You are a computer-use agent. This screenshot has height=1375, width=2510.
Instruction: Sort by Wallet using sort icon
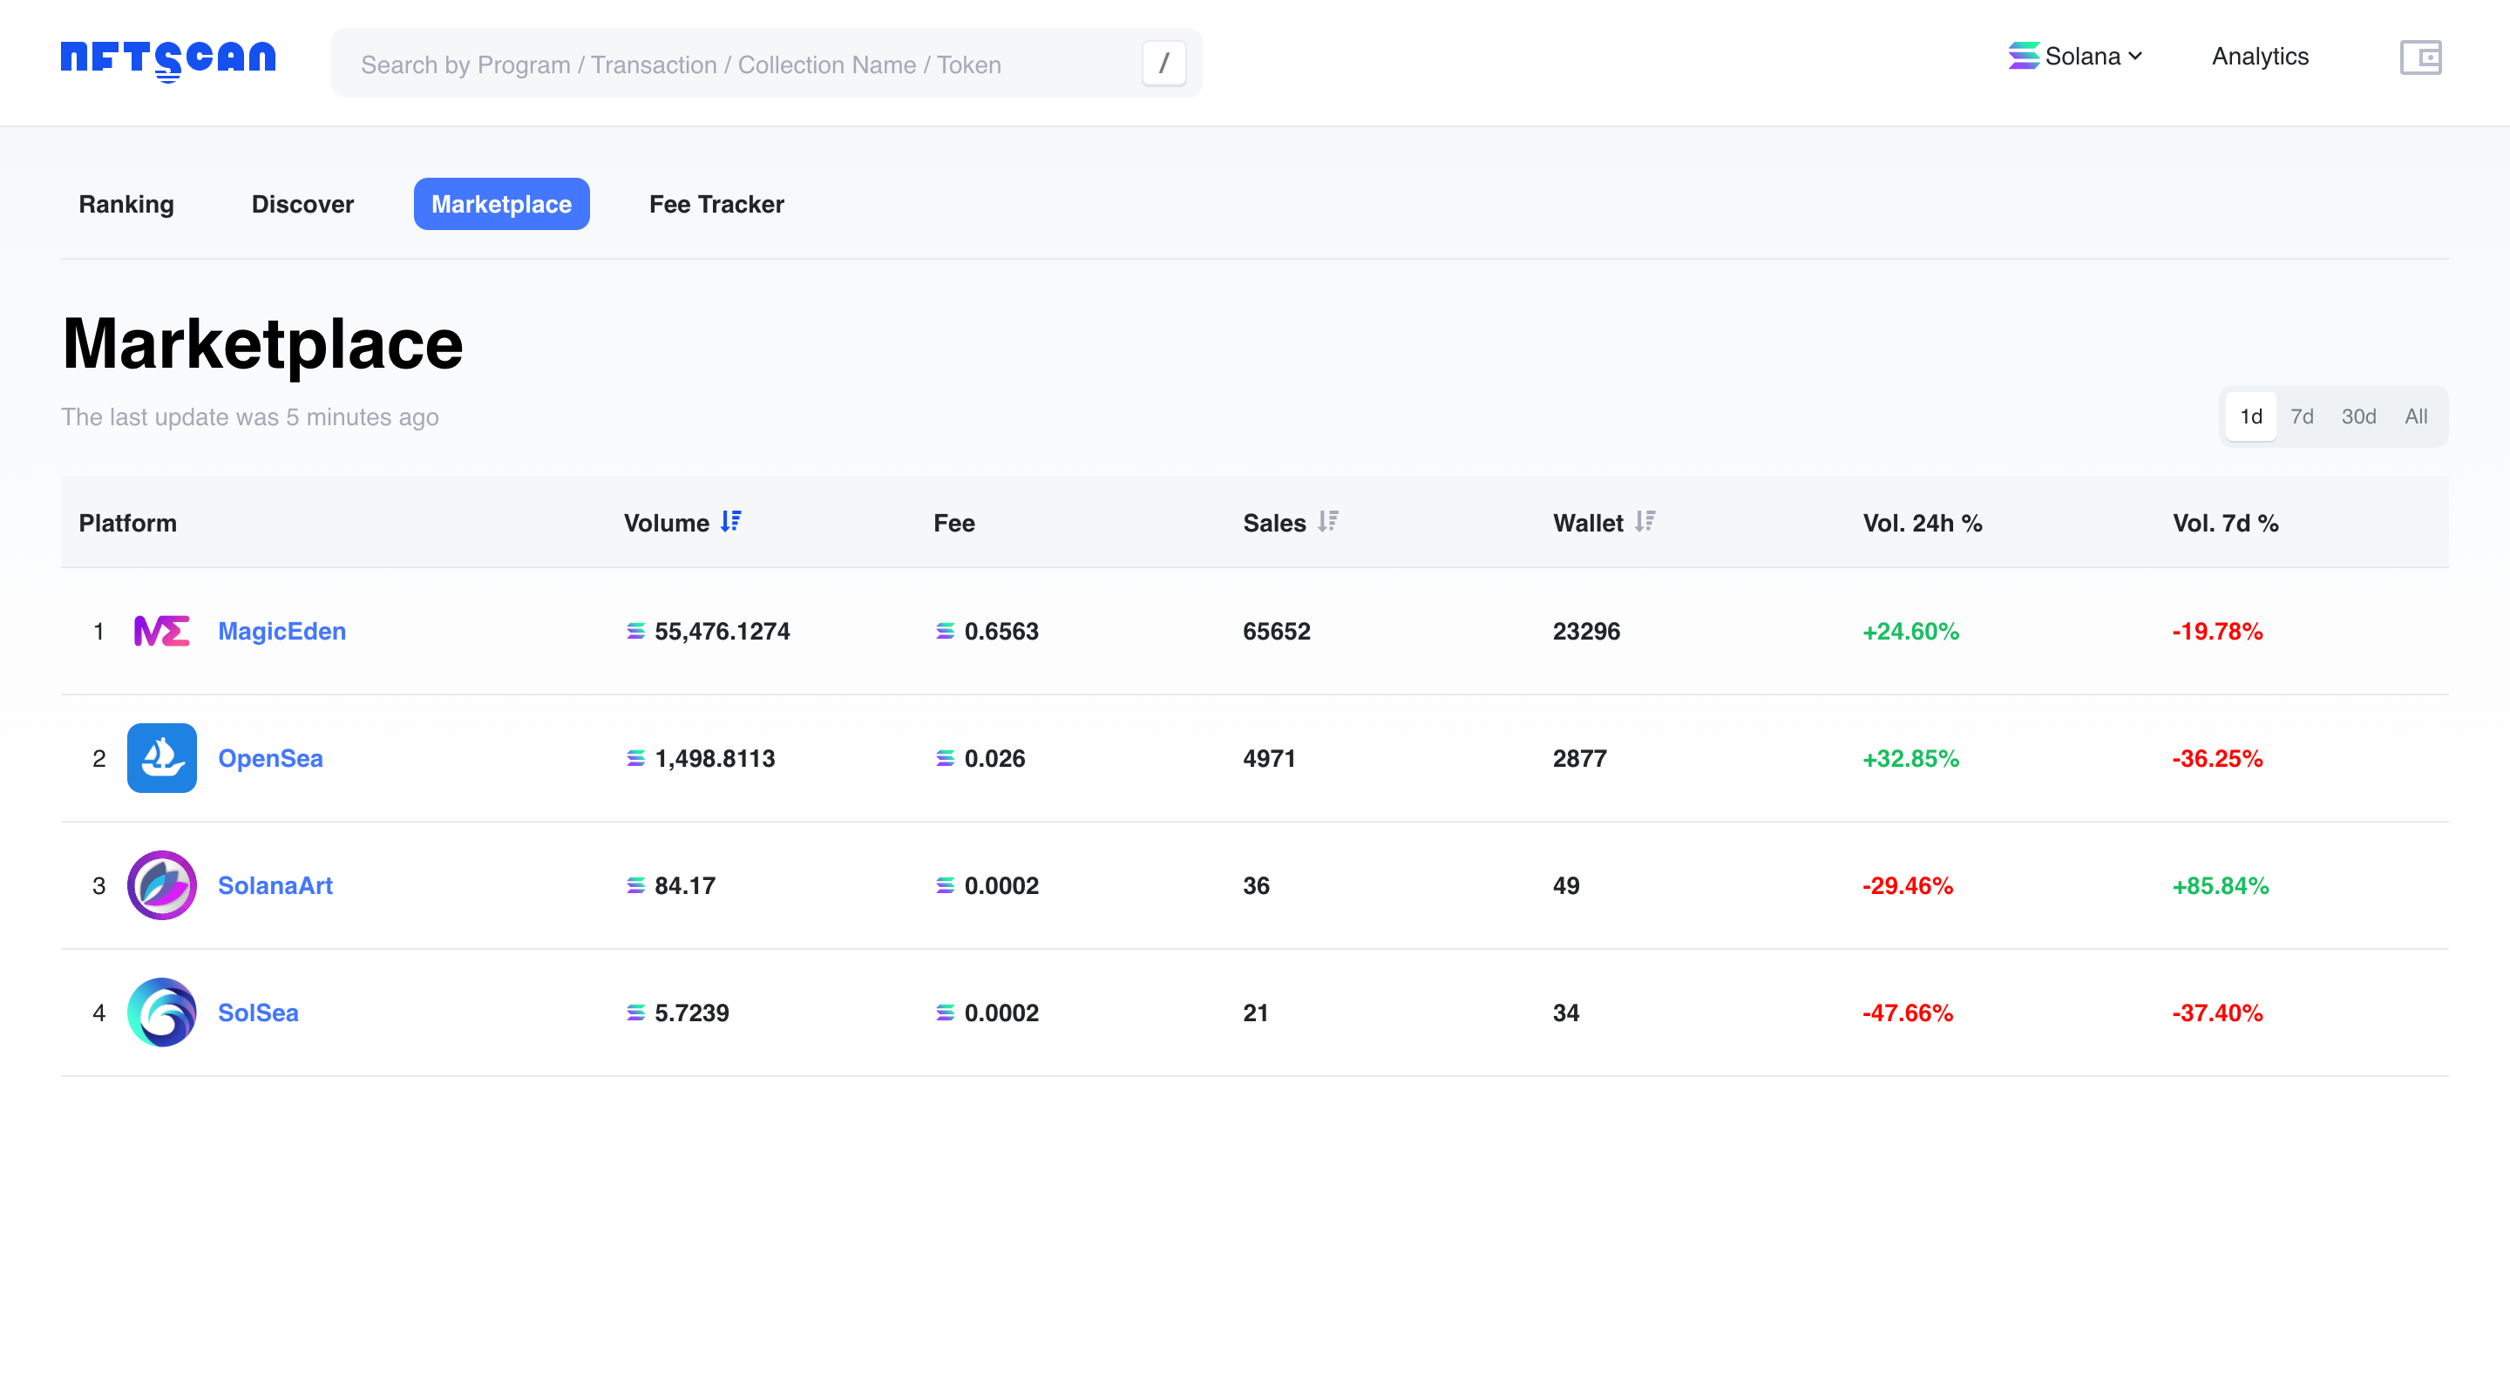[x=1645, y=522]
